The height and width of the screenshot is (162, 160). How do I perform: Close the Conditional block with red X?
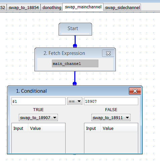(x=135, y=91)
